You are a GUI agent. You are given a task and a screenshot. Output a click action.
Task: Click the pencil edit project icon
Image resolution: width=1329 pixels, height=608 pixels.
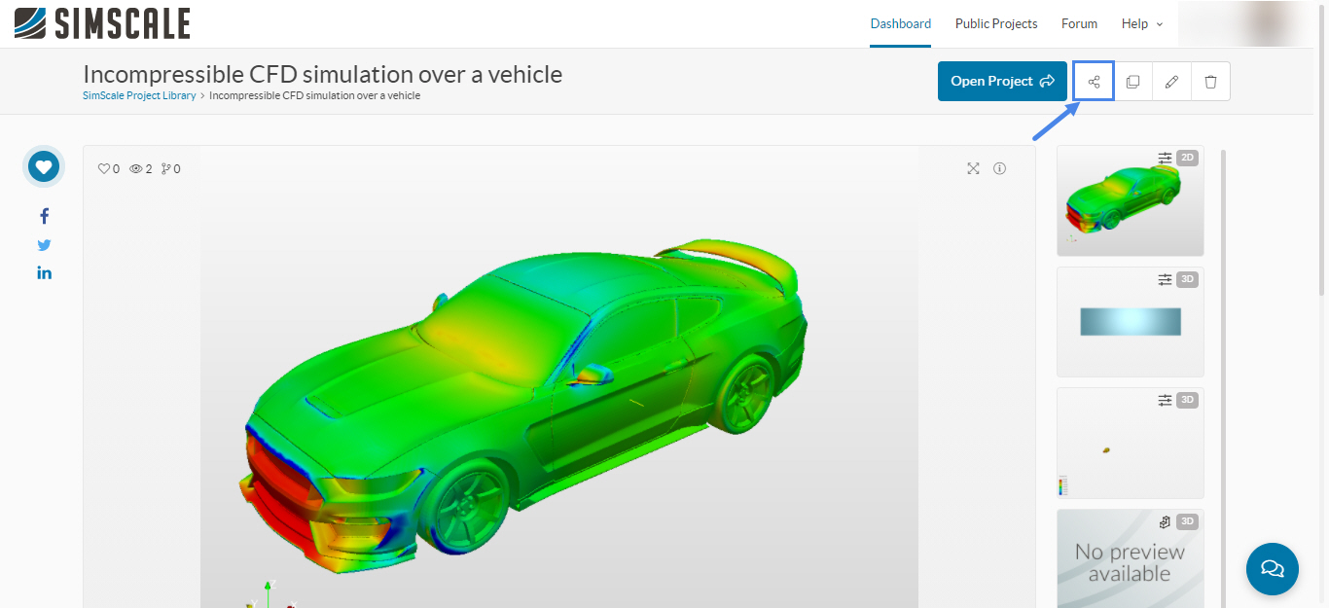[x=1171, y=82]
